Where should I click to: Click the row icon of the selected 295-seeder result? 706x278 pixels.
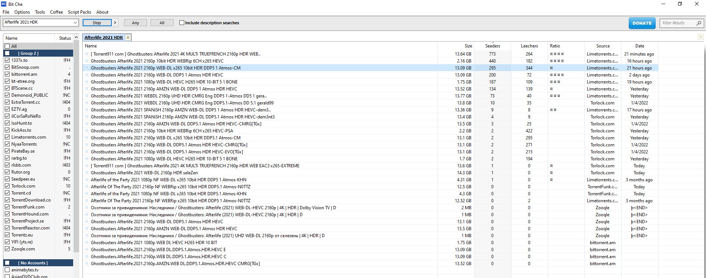pyautogui.click(x=87, y=68)
